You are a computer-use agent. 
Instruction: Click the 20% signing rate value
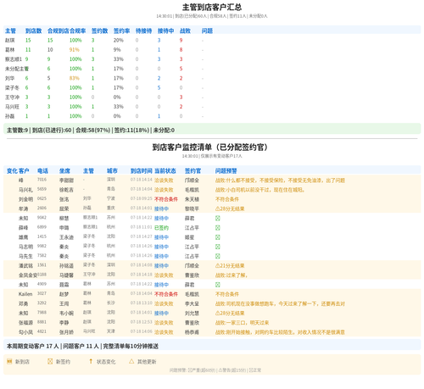click(119, 40)
